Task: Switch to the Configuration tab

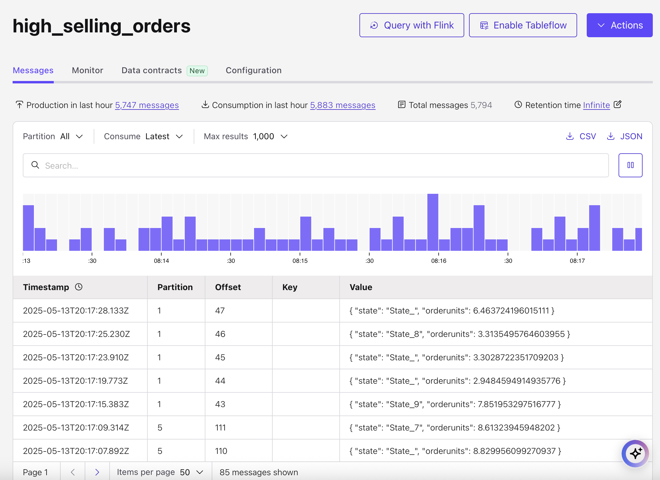Action: (x=253, y=70)
